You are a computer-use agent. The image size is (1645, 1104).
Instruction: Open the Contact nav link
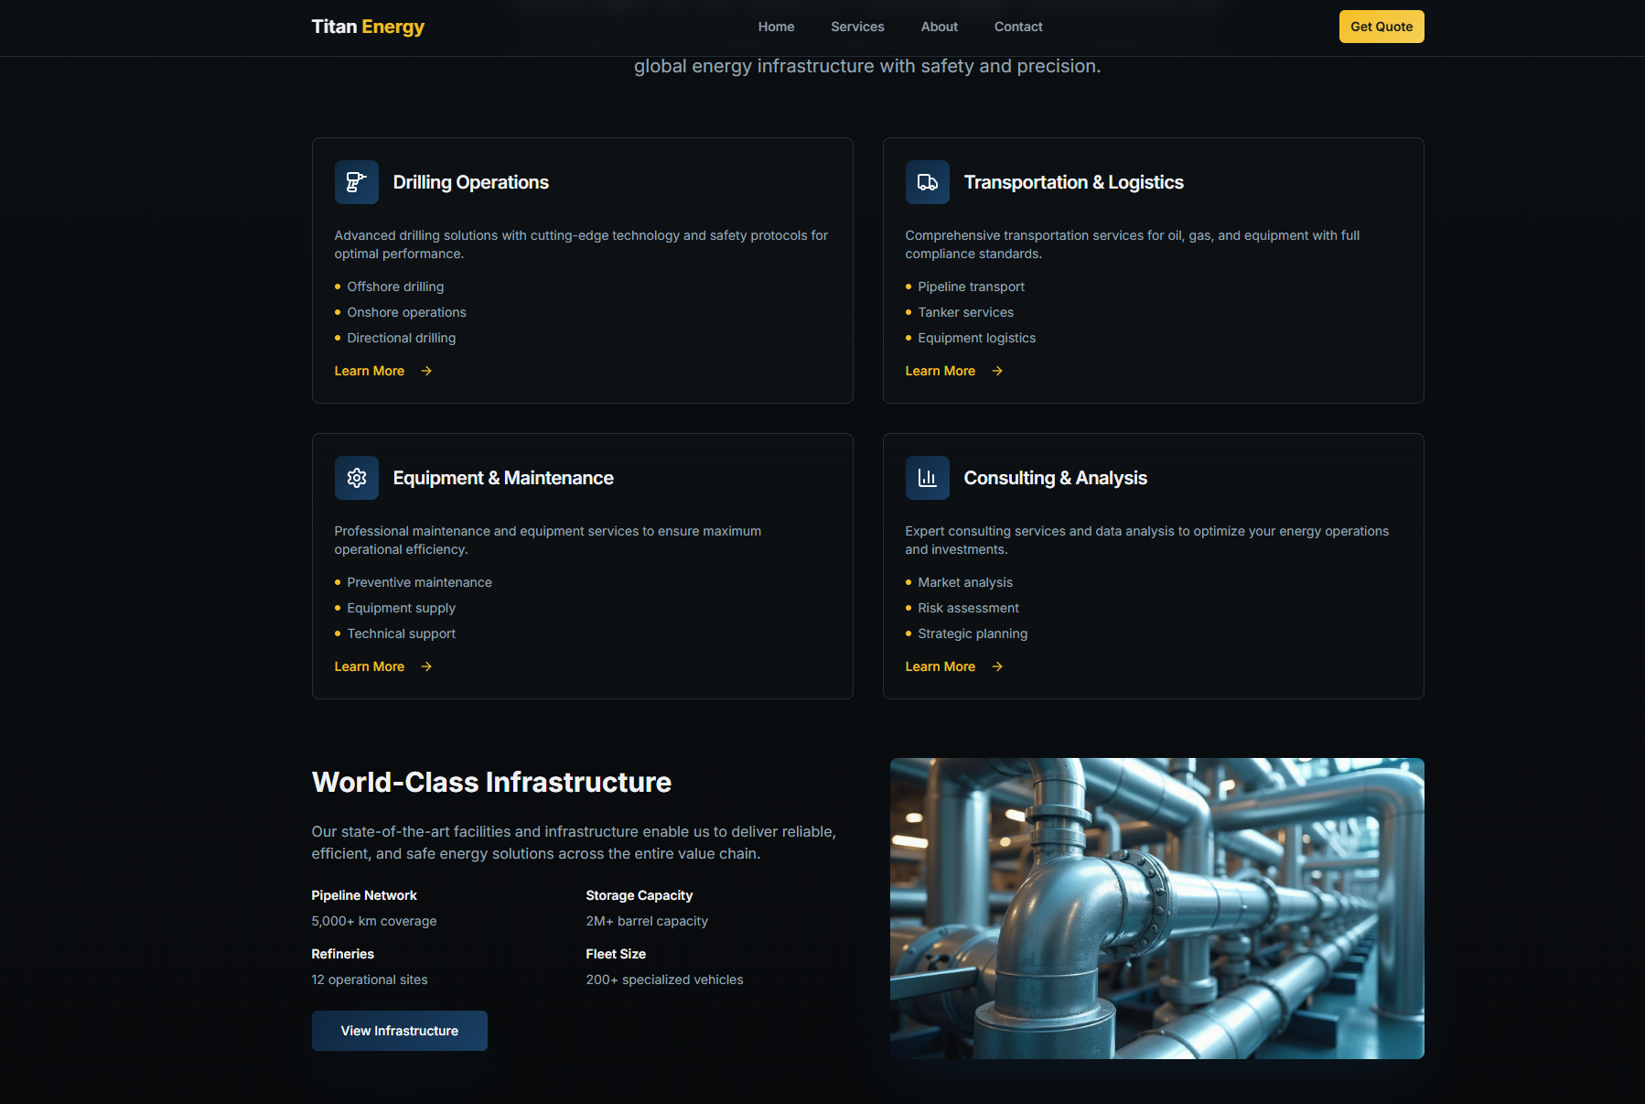point(1017,27)
